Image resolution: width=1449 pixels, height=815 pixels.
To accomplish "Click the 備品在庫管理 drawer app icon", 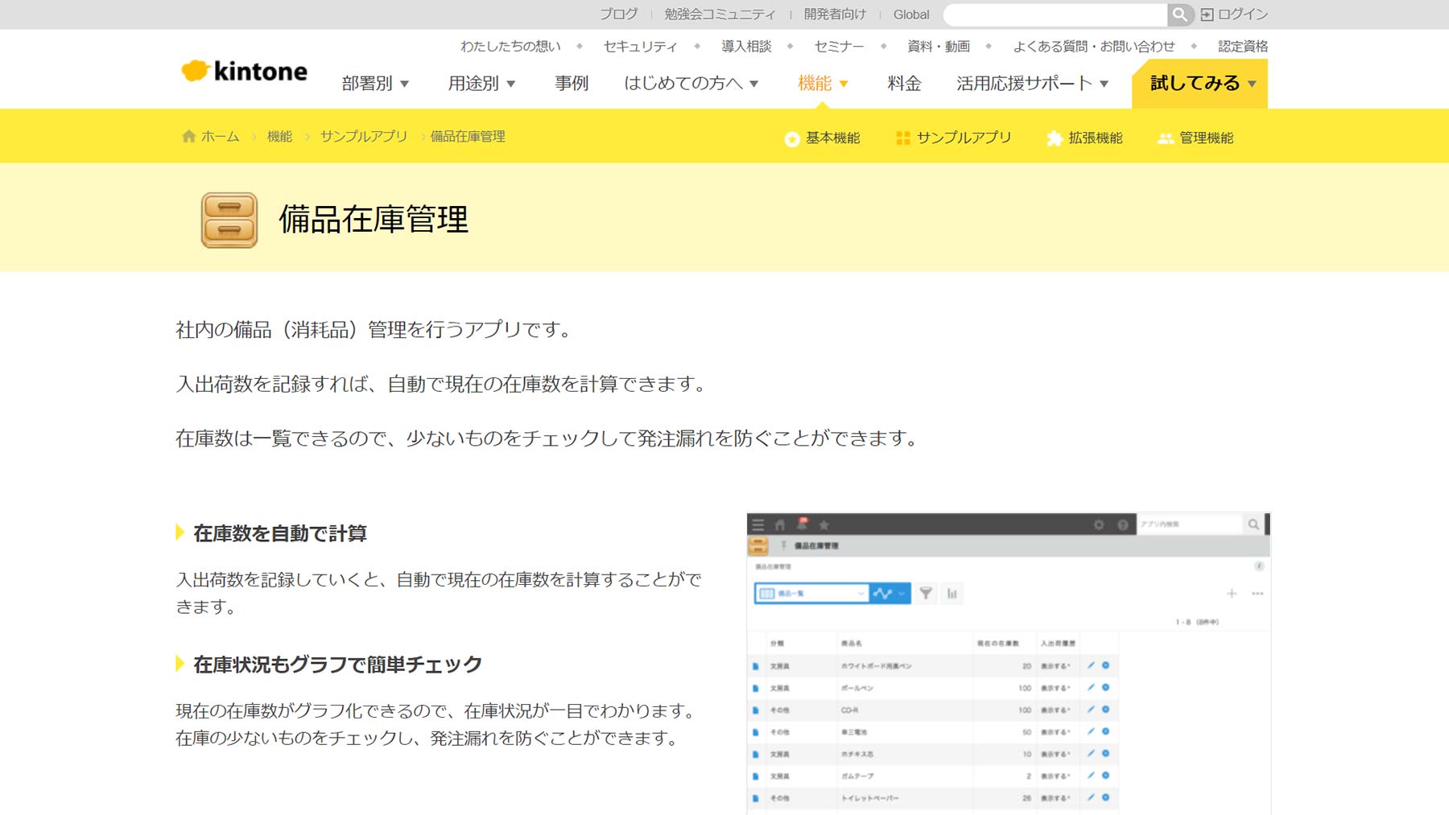I will tap(229, 220).
